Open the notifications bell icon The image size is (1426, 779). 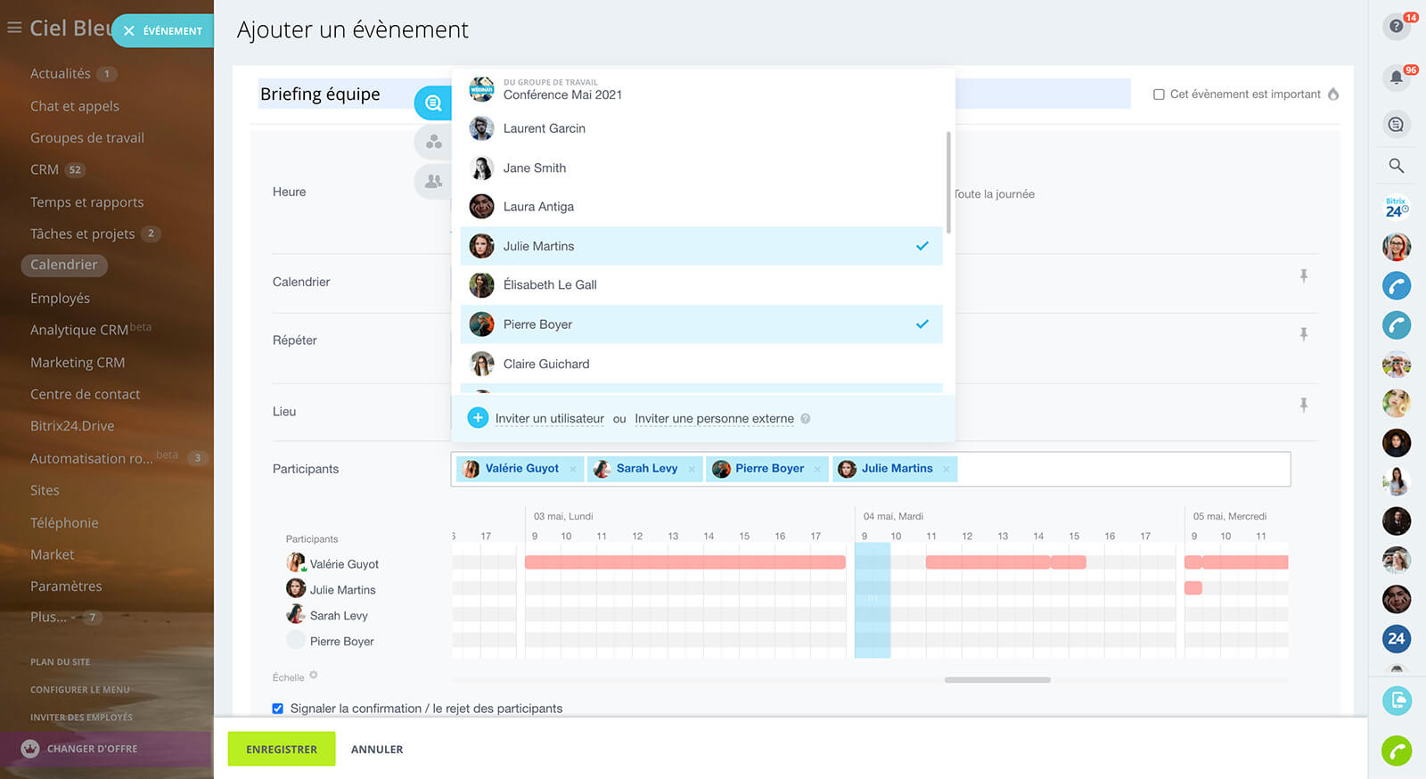coord(1396,78)
